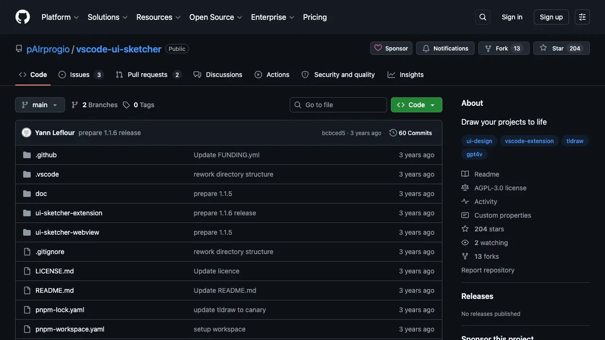The image size is (605, 340).
Task: Open the pAIrprogio owner profile
Action: [x=48, y=49]
